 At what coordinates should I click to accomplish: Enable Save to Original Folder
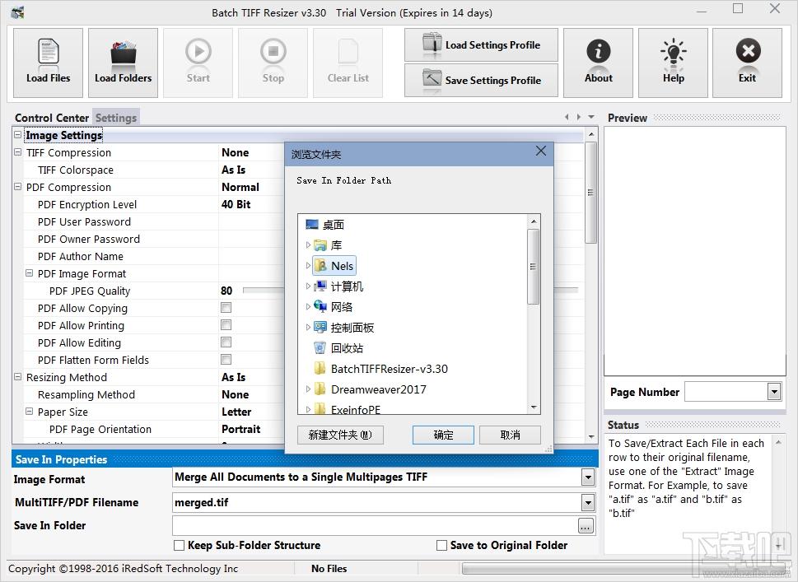pyautogui.click(x=441, y=546)
